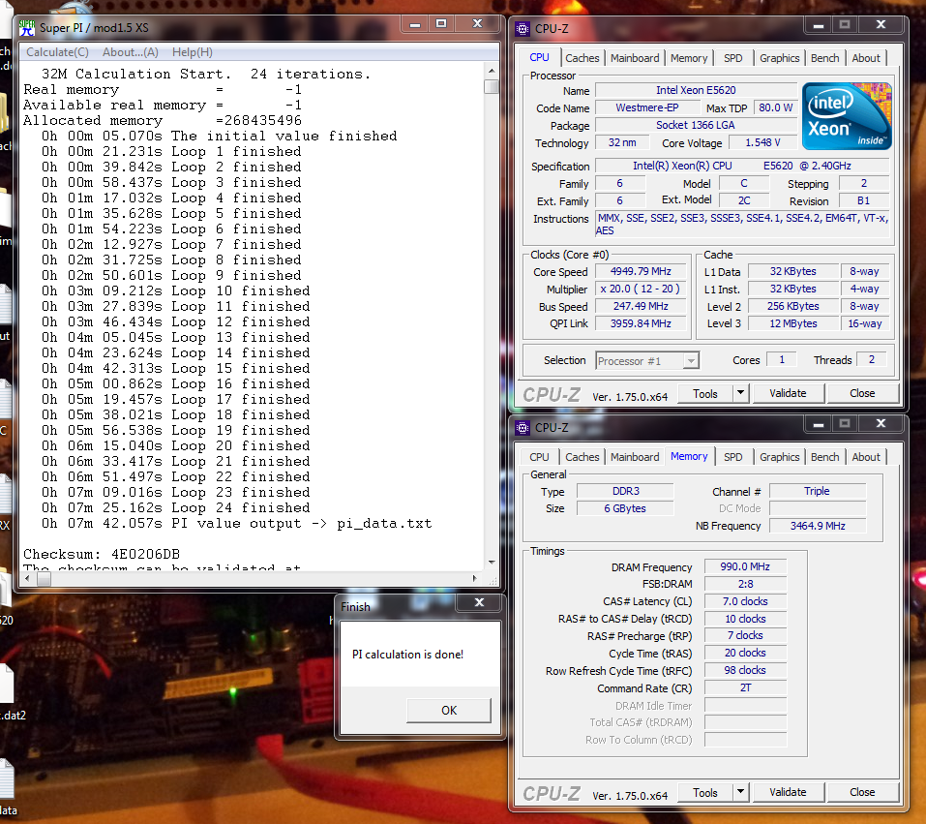
Task: Expand Tools dropdown arrow in bottom CPU-Z
Action: [740, 792]
